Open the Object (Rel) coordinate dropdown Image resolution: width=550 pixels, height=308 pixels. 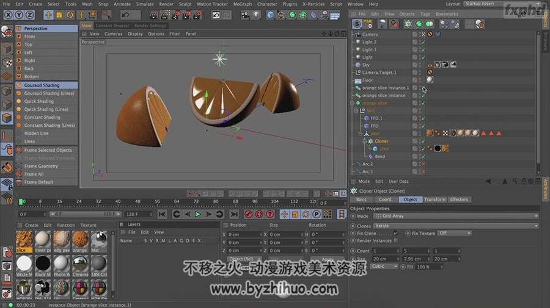[244, 259]
